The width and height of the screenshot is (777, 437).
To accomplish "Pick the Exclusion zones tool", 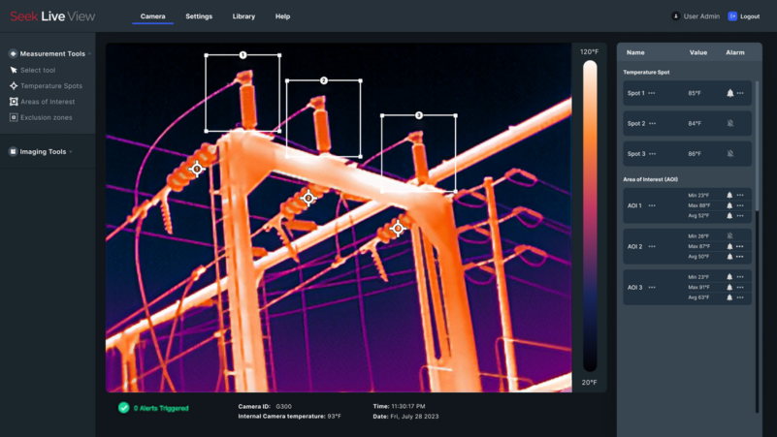I will click(x=46, y=117).
